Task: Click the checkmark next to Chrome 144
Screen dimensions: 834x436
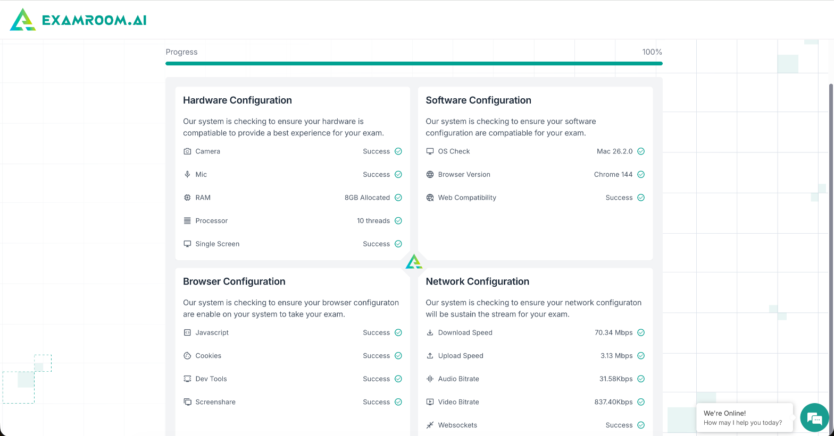Action: 641,174
